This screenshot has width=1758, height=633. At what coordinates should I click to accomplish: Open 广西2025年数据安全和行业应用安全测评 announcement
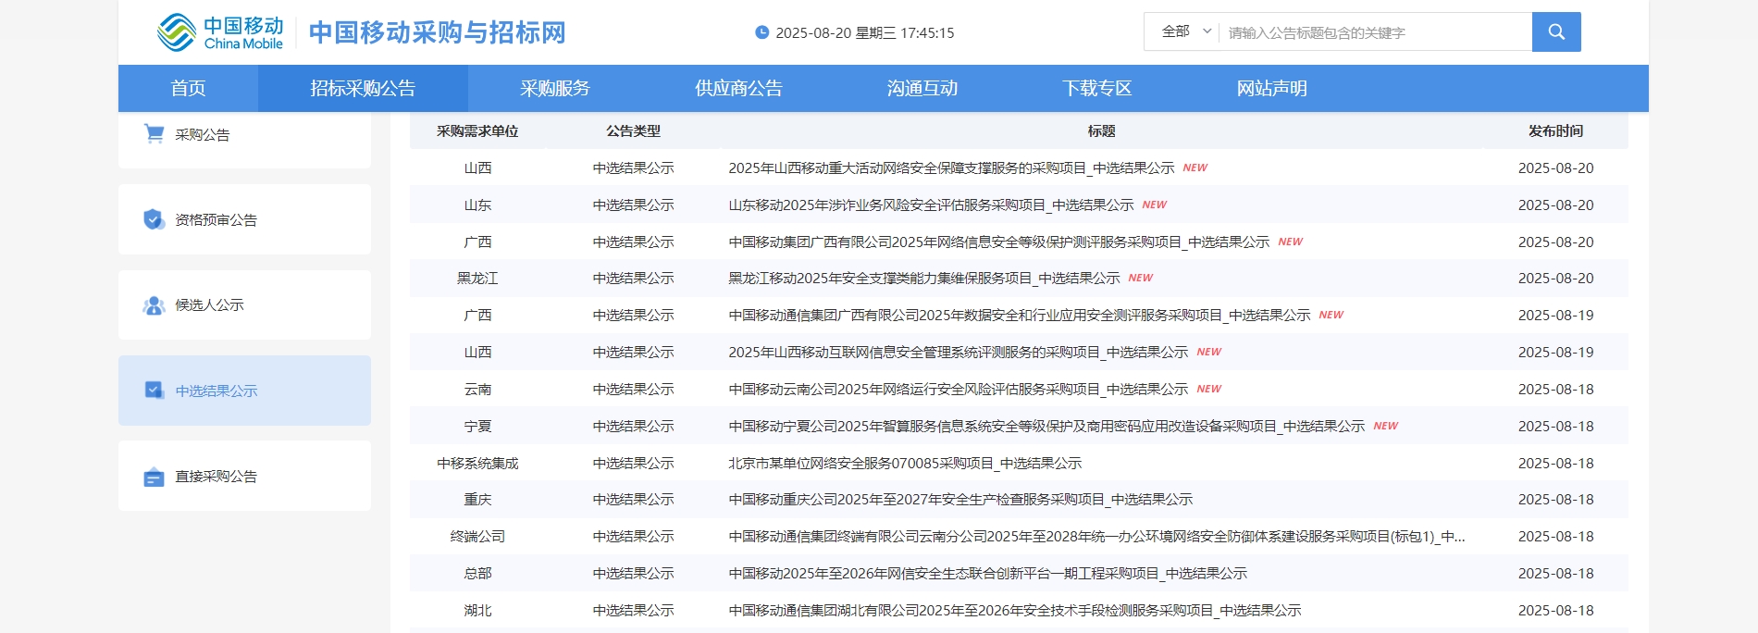coord(1020,315)
